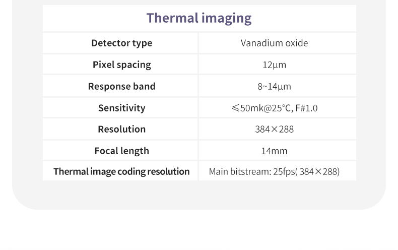Select the Detector type label cell

pyautogui.click(x=121, y=43)
